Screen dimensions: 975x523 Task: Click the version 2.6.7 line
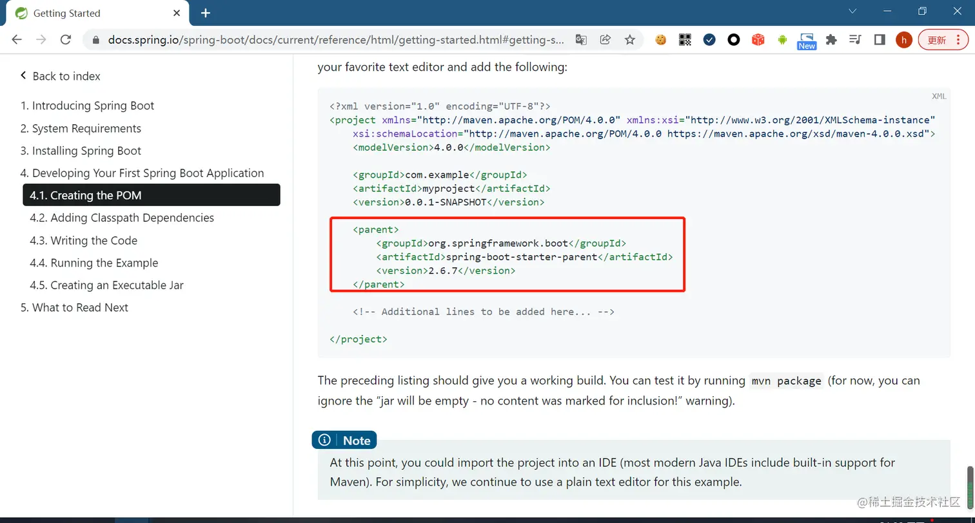446,271
